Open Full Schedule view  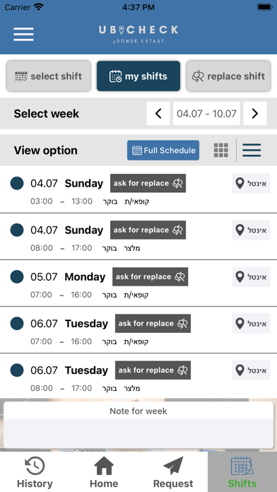(x=163, y=151)
